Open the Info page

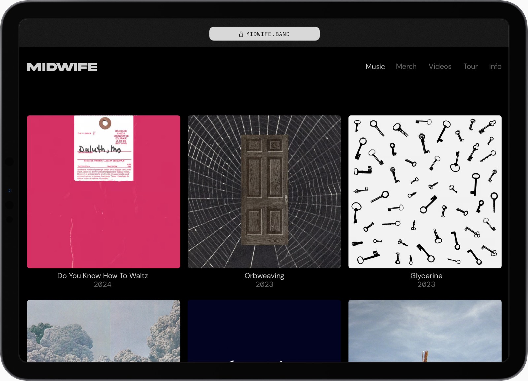click(495, 66)
